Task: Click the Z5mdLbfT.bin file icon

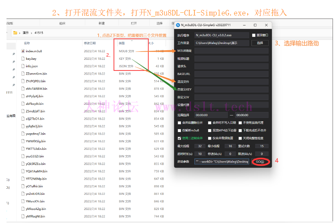Action: pyautogui.click(x=23, y=111)
